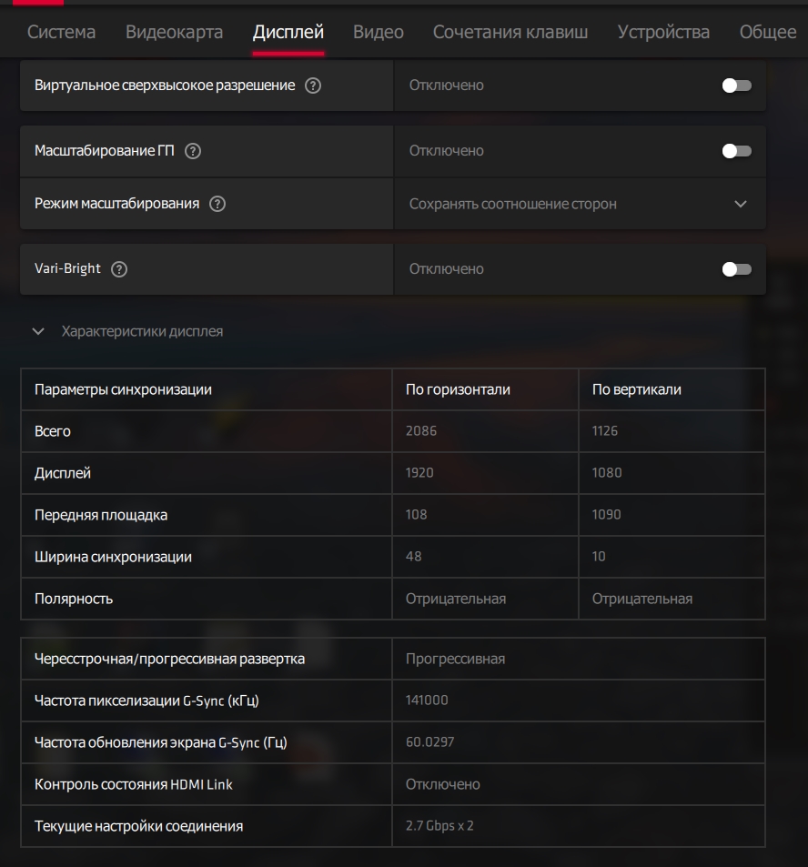This screenshot has height=867, width=808.
Task: Enable Виртуальное сверхвысокое разрешение switch
Action: (x=736, y=86)
